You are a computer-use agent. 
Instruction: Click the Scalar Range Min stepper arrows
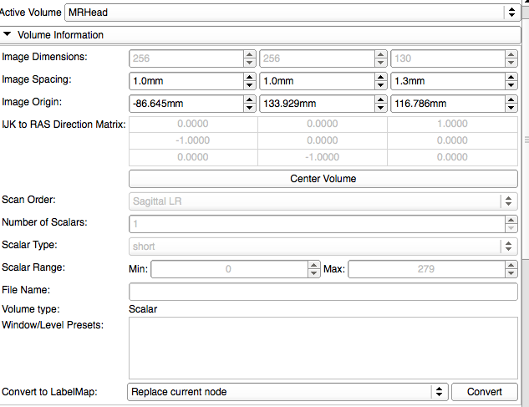[x=315, y=269]
